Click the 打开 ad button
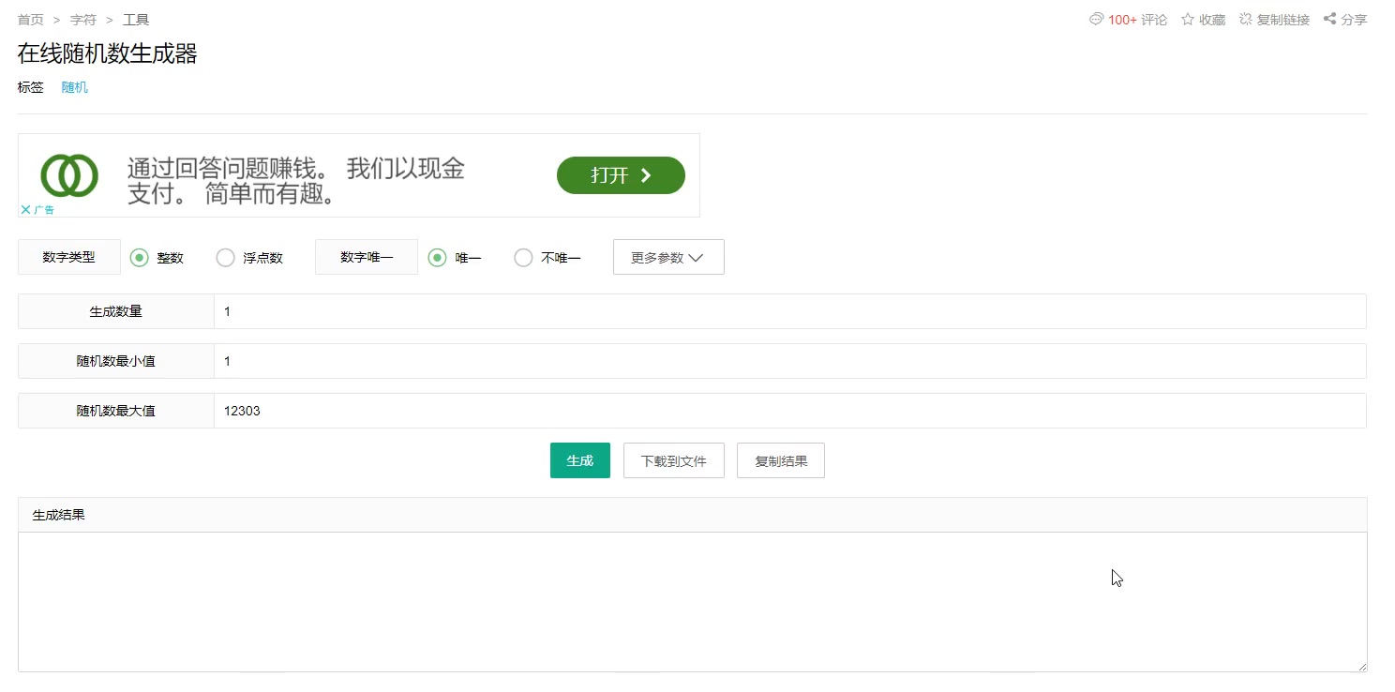The height and width of the screenshot is (692, 1395). (621, 175)
